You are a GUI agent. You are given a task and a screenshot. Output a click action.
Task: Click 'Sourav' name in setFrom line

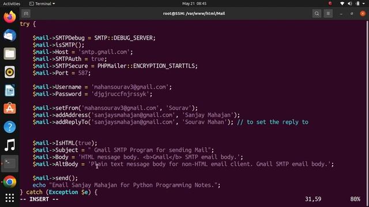tap(179, 108)
